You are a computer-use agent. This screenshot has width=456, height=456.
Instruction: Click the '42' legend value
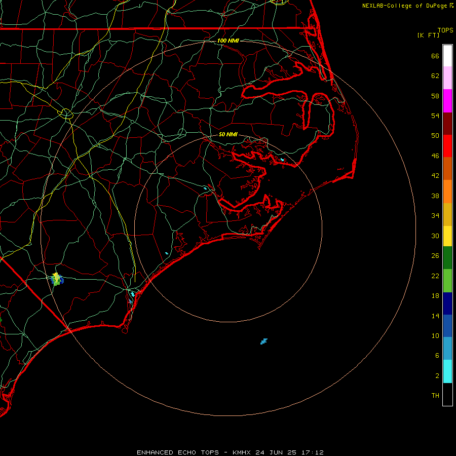click(435, 176)
